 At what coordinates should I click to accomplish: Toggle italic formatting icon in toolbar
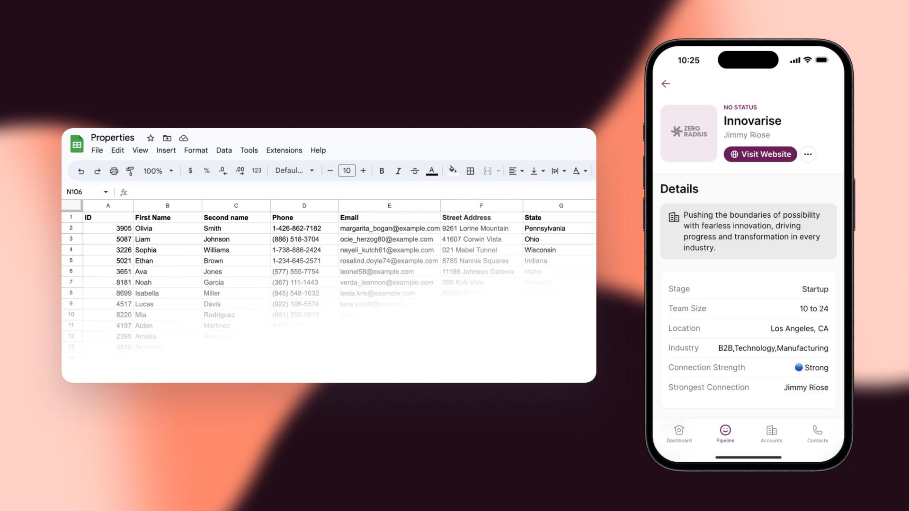pyautogui.click(x=397, y=171)
